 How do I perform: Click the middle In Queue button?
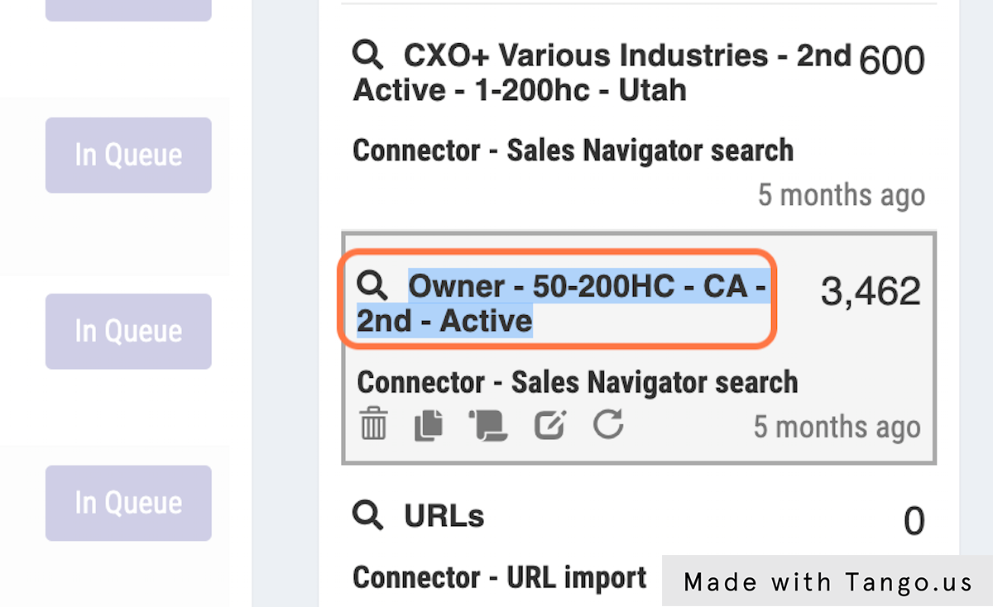click(128, 331)
